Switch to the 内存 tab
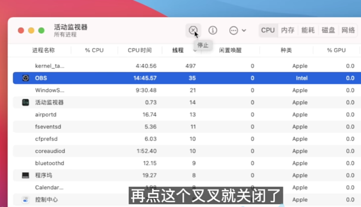361x207 pixels. pyautogui.click(x=288, y=30)
